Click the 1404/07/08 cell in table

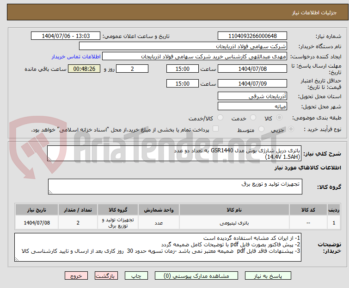click(37, 222)
